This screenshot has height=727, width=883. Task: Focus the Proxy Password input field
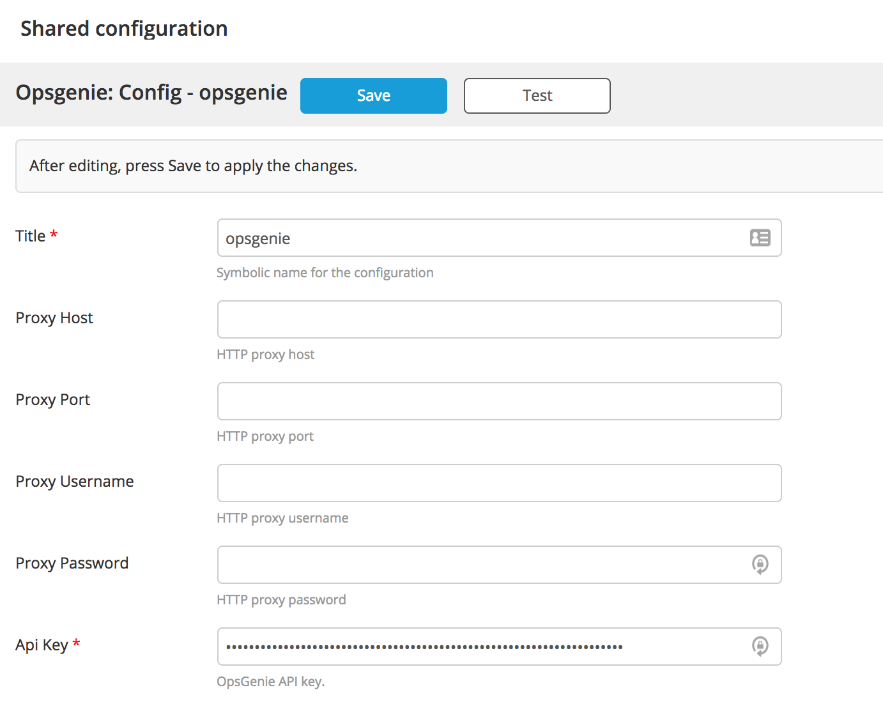coord(499,565)
